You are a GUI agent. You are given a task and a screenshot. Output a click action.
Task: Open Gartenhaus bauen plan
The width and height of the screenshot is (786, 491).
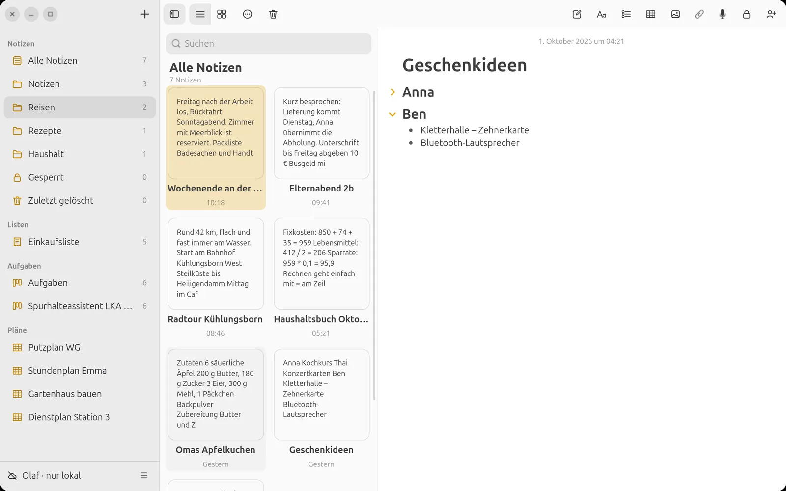80,394
